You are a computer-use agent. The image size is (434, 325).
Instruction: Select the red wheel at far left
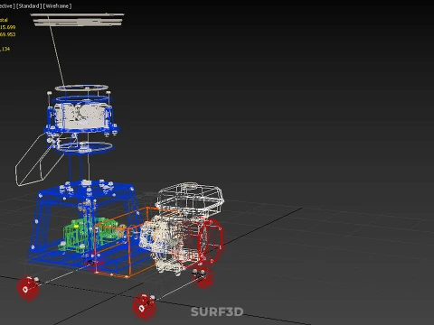[x=28, y=288]
